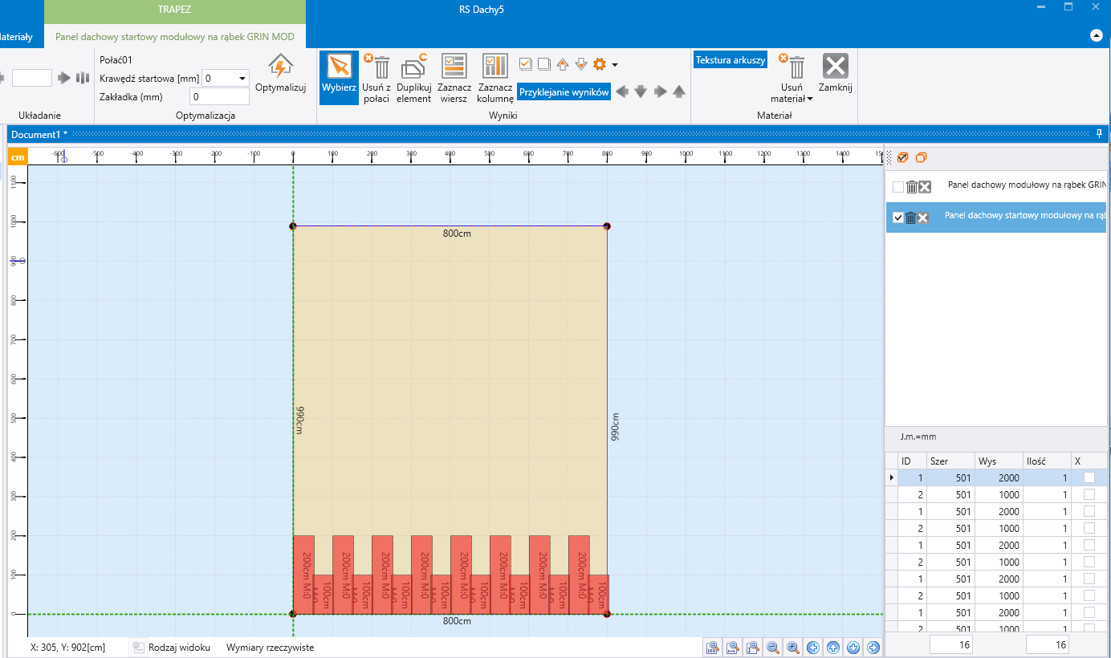Click the Zakładka (mm) input field
Viewport: 1111px width, 658px height.
pyautogui.click(x=219, y=97)
